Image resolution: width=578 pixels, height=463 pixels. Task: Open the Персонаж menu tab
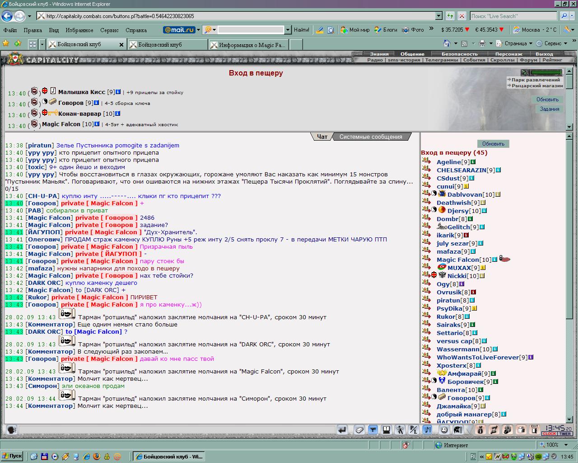click(x=508, y=54)
